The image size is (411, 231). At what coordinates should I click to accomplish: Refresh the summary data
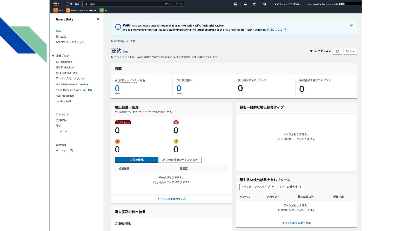[x=337, y=51]
